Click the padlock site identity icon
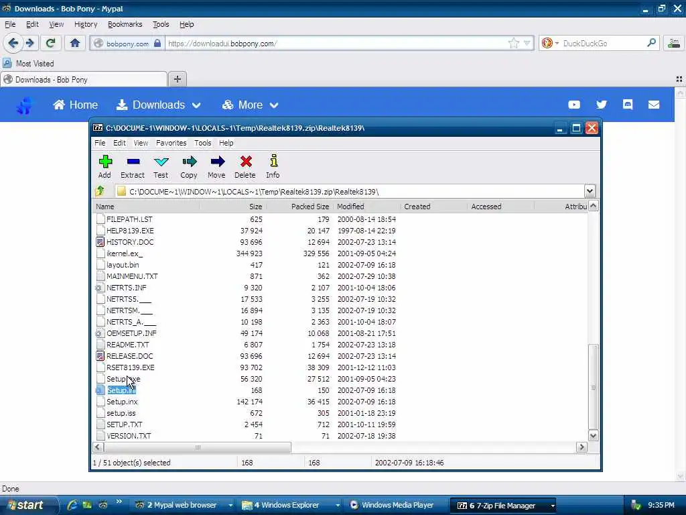This screenshot has height=515, width=686. (157, 43)
